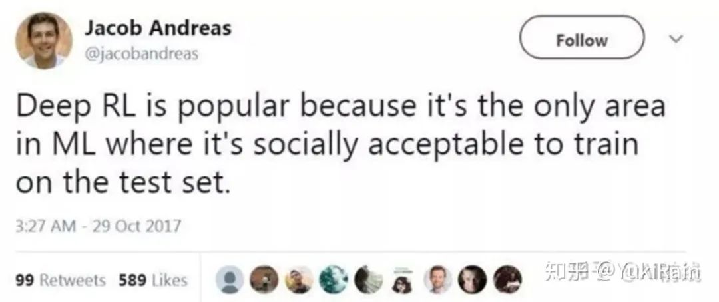The image size is (719, 302).
Task: Click the Zhihu @YukiRain watermark
Action: [x=622, y=271]
